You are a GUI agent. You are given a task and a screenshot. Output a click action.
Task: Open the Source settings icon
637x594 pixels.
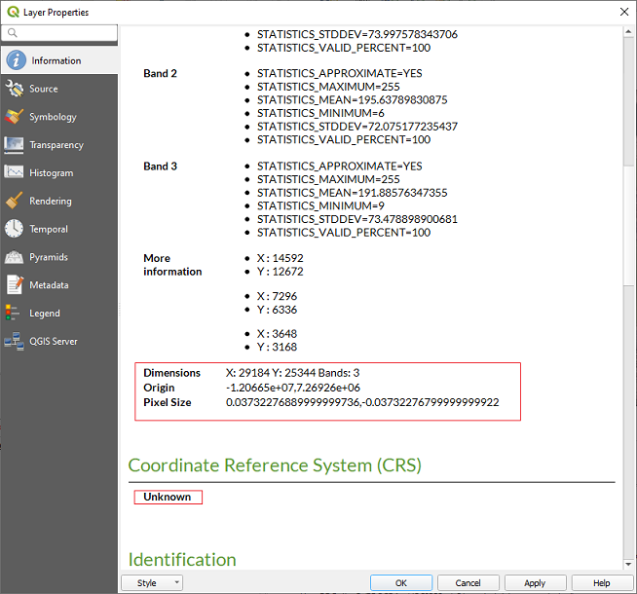pyautogui.click(x=15, y=89)
